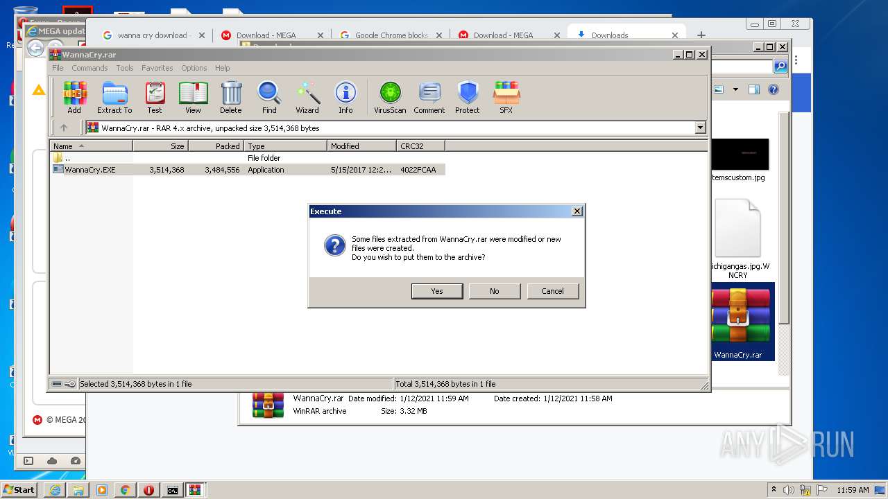
Task: Sort by the Packed column header
Action: [216, 146]
